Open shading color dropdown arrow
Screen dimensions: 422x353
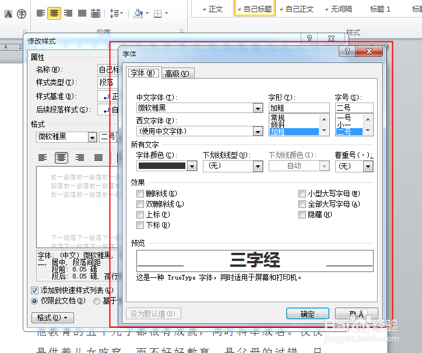point(147,13)
